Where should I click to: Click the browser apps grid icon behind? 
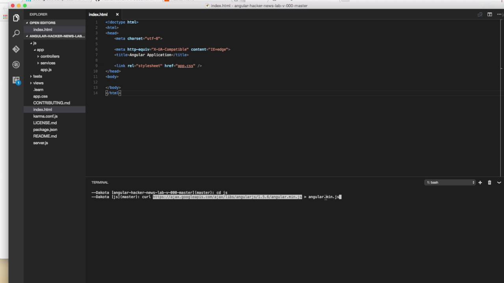point(5,17)
